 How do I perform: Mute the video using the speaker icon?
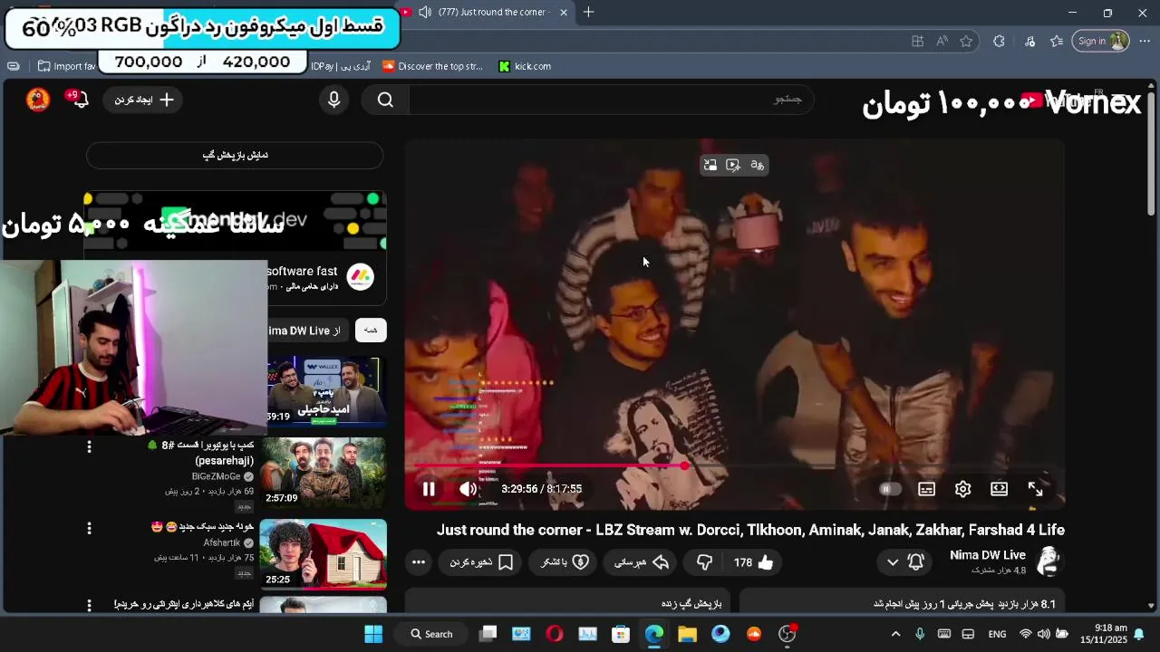tap(468, 489)
